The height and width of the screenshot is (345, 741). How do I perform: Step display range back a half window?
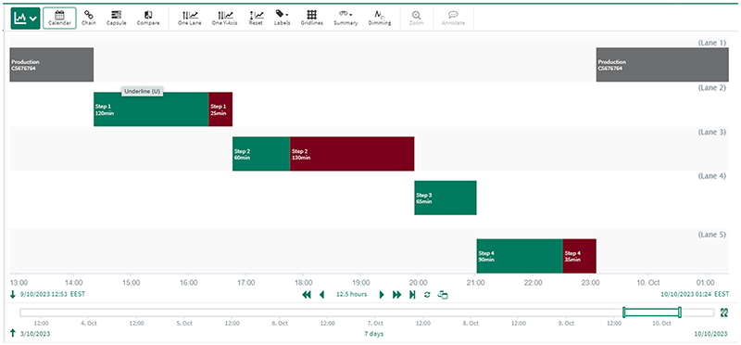(x=322, y=295)
